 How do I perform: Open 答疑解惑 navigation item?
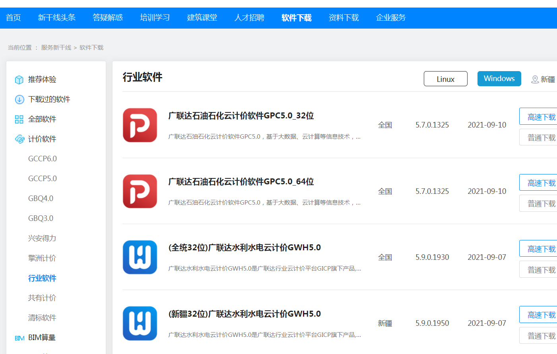108,17
